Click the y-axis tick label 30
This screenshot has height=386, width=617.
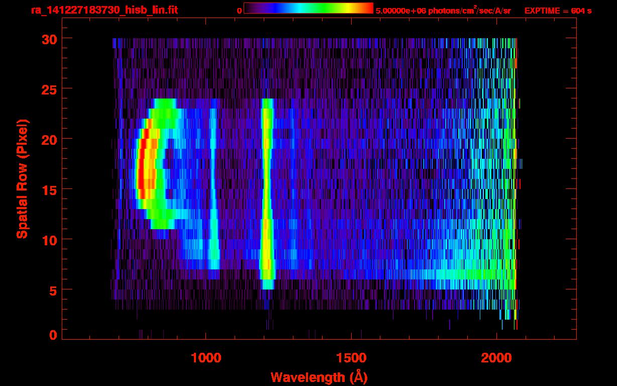point(48,39)
